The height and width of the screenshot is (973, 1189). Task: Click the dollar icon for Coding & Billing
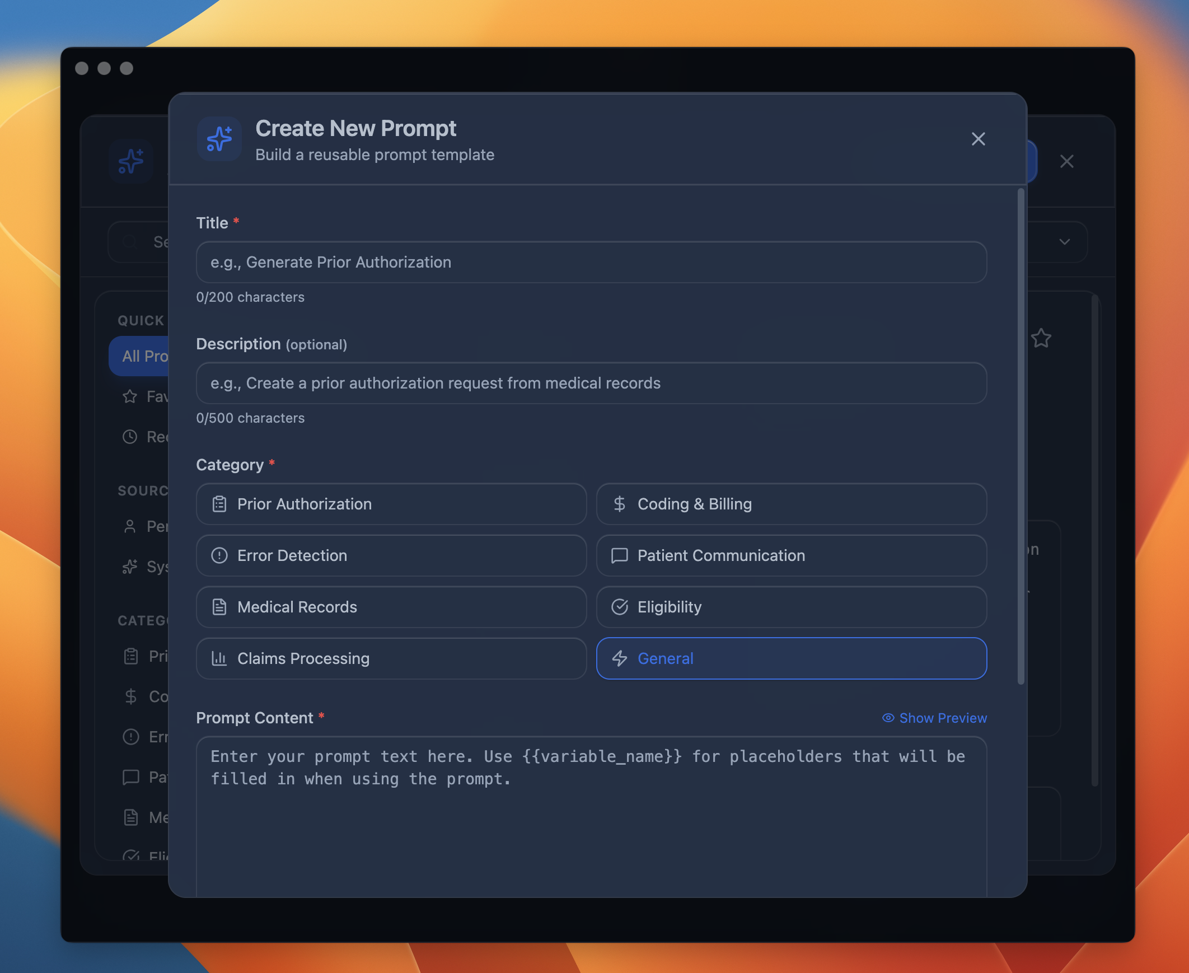pos(619,504)
